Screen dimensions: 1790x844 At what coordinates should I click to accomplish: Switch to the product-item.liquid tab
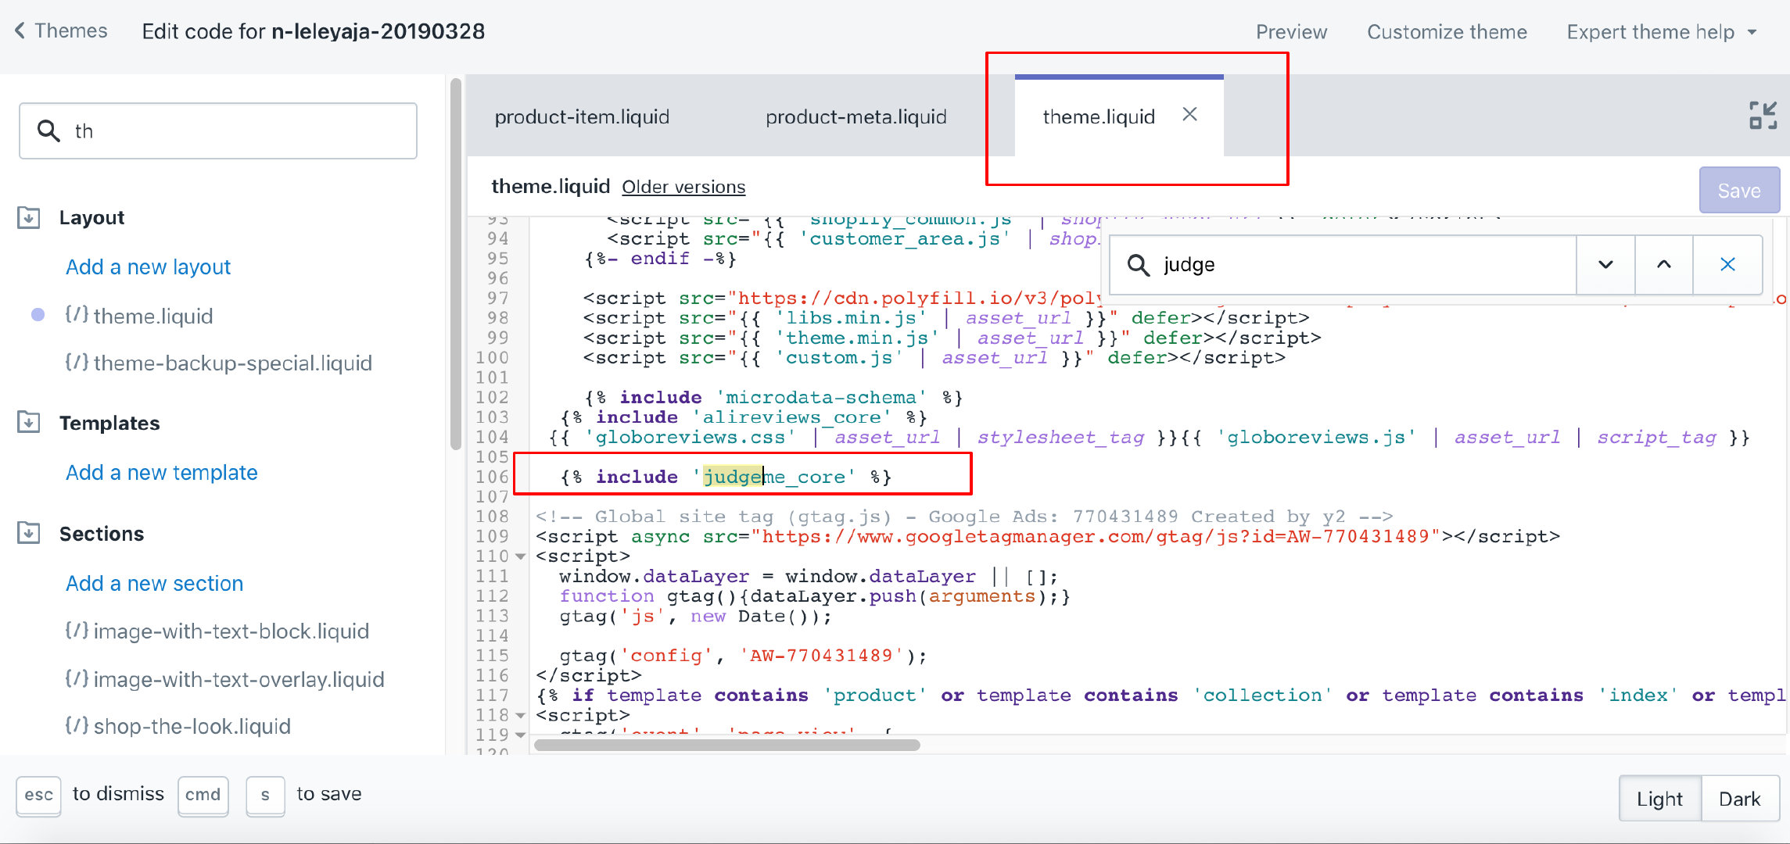[x=582, y=116]
